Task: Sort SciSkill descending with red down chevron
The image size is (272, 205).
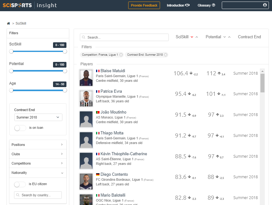Action: [192, 37]
